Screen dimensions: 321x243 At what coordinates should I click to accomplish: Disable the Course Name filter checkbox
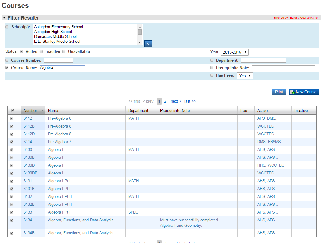7,68
